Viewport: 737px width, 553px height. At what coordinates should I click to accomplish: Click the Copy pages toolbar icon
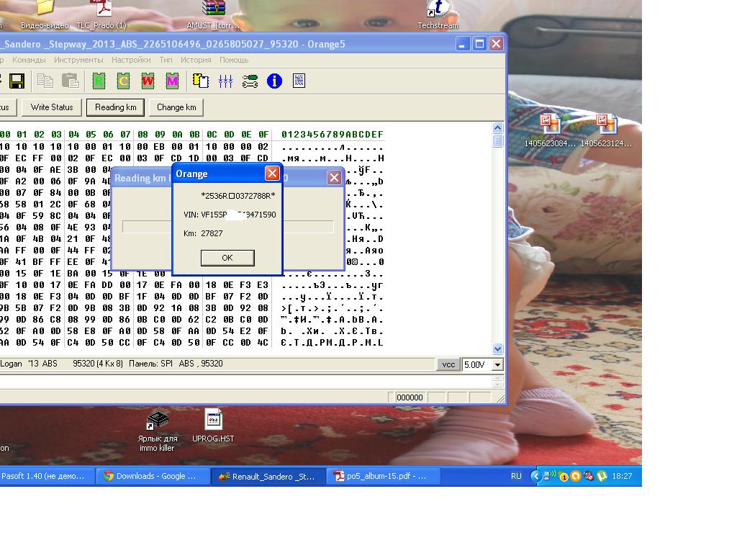tap(45, 81)
